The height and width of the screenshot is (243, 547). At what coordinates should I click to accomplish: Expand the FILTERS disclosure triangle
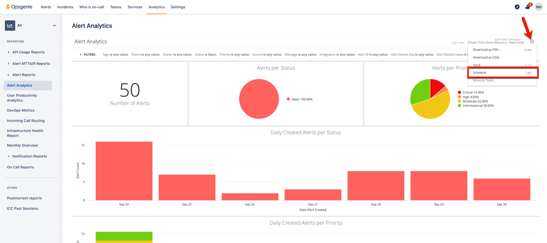81,55
